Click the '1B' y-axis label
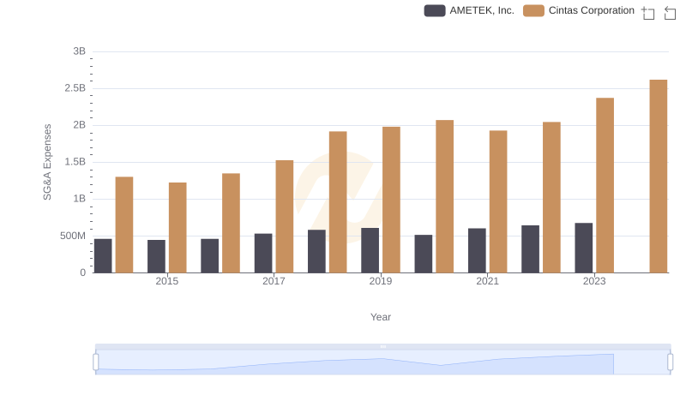 (79, 199)
